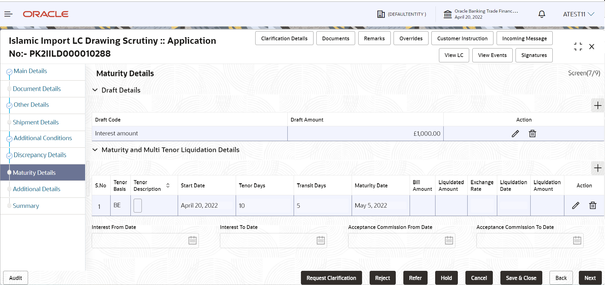Delete the Interest amount draft row
The image size is (605, 285).
532,134
